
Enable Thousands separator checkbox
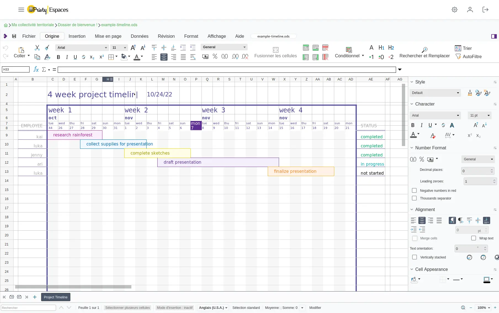[414, 198]
